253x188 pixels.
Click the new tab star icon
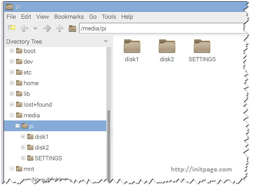click(x=12, y=28)
